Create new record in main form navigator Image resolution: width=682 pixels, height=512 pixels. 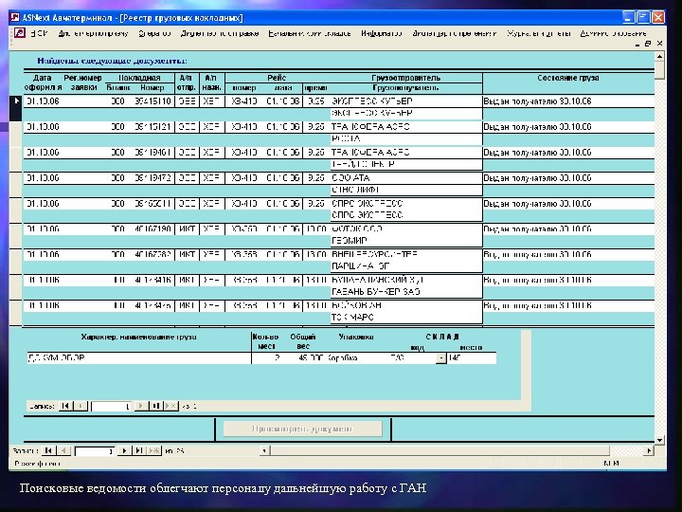[154, 450]
